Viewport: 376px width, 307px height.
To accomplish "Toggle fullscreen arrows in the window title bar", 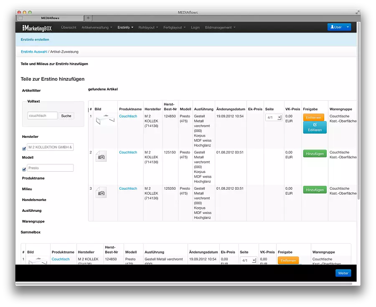I will [358, 12].
